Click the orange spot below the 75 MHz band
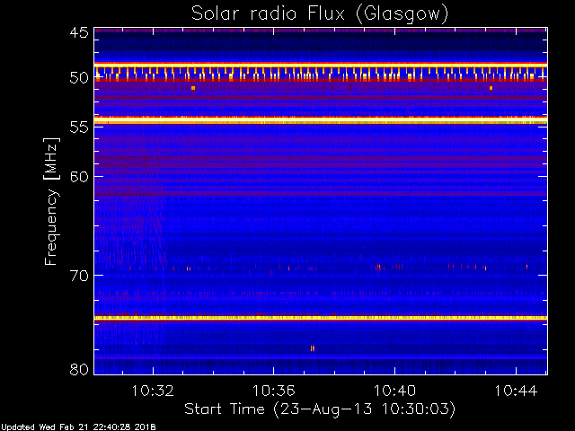575x431 pixels. [312, 348]
